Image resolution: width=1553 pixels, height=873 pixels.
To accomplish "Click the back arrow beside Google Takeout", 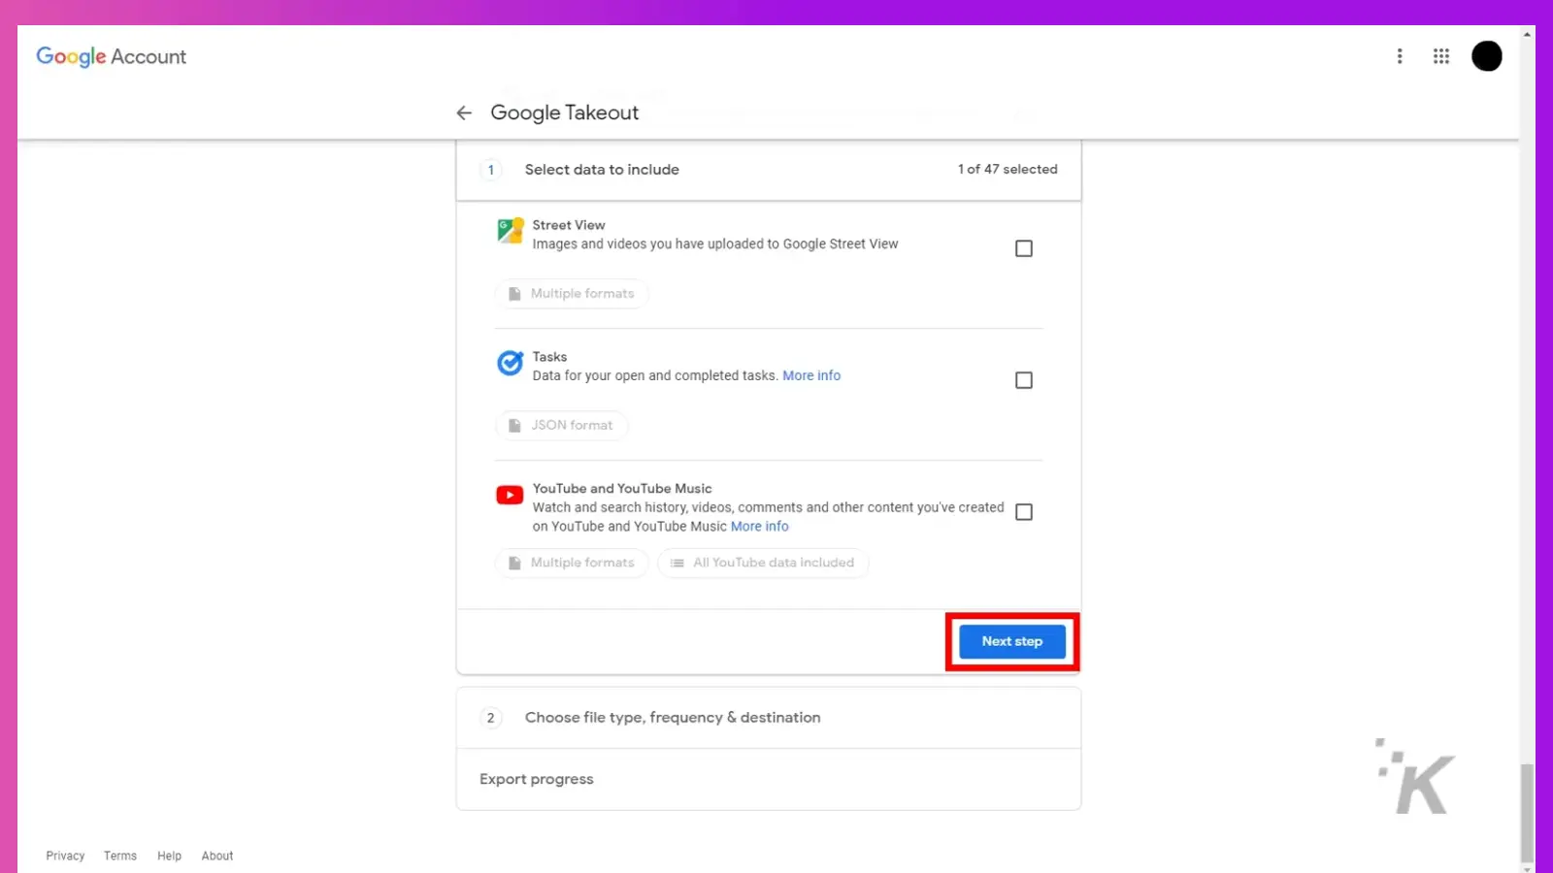I will tap(464, 113).
